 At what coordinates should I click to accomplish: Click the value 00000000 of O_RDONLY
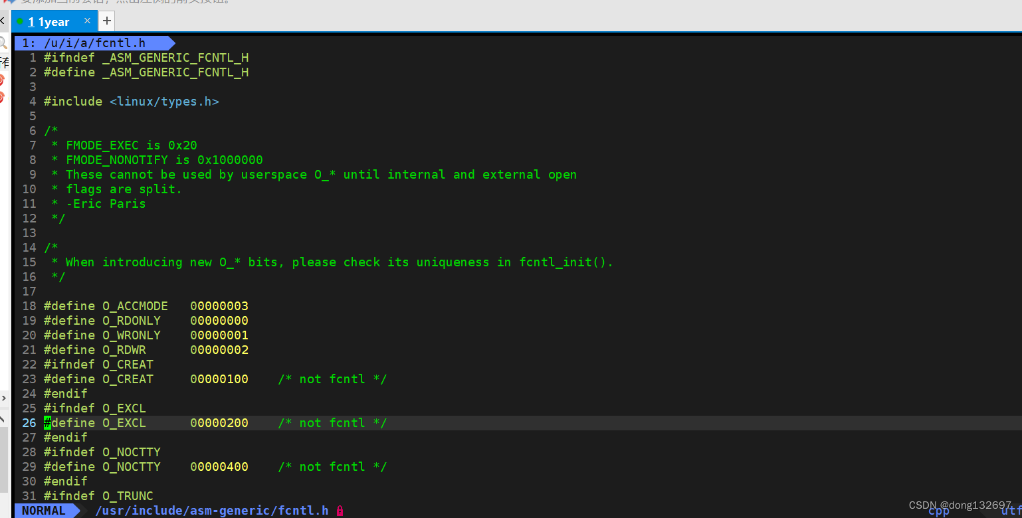[x=219, y=321]
